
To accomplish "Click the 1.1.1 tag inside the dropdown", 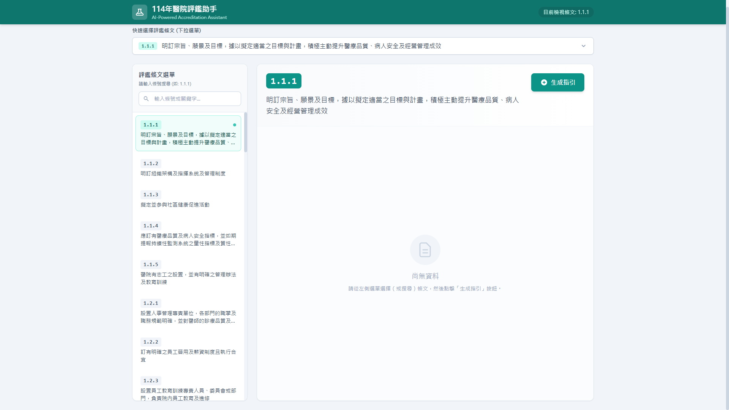I will coord(148,46).
